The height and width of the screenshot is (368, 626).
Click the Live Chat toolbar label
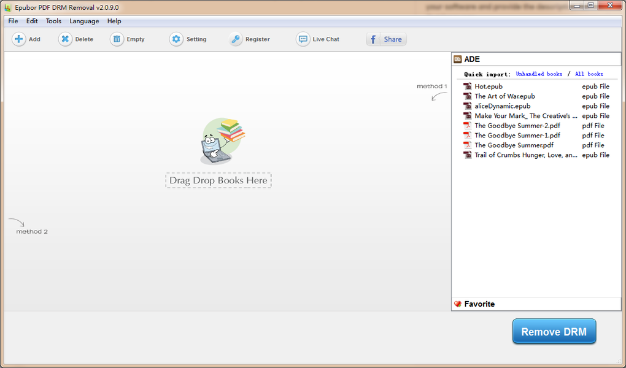click(x=326, y=39)
